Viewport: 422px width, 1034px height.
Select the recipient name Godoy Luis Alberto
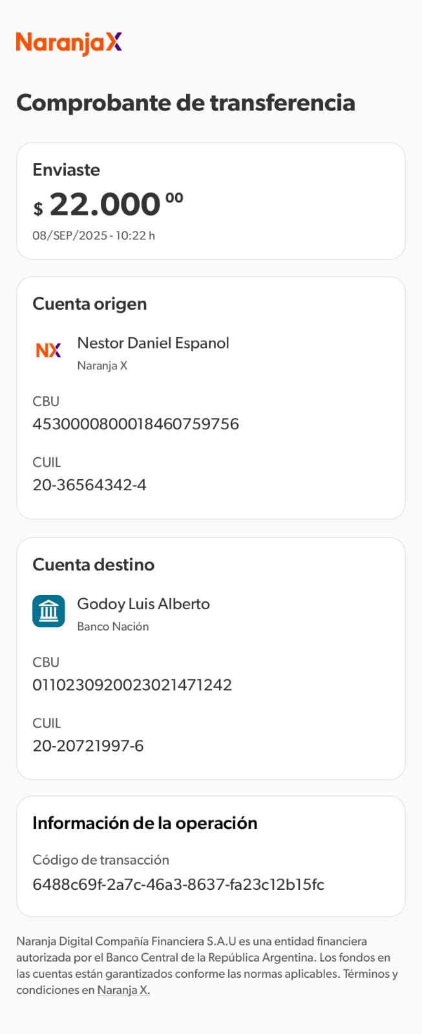pos(143,604)
